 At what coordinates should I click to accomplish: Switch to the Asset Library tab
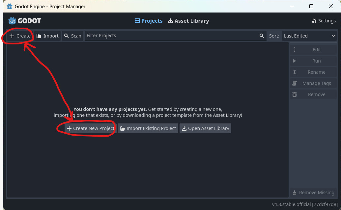pos(188,21)
